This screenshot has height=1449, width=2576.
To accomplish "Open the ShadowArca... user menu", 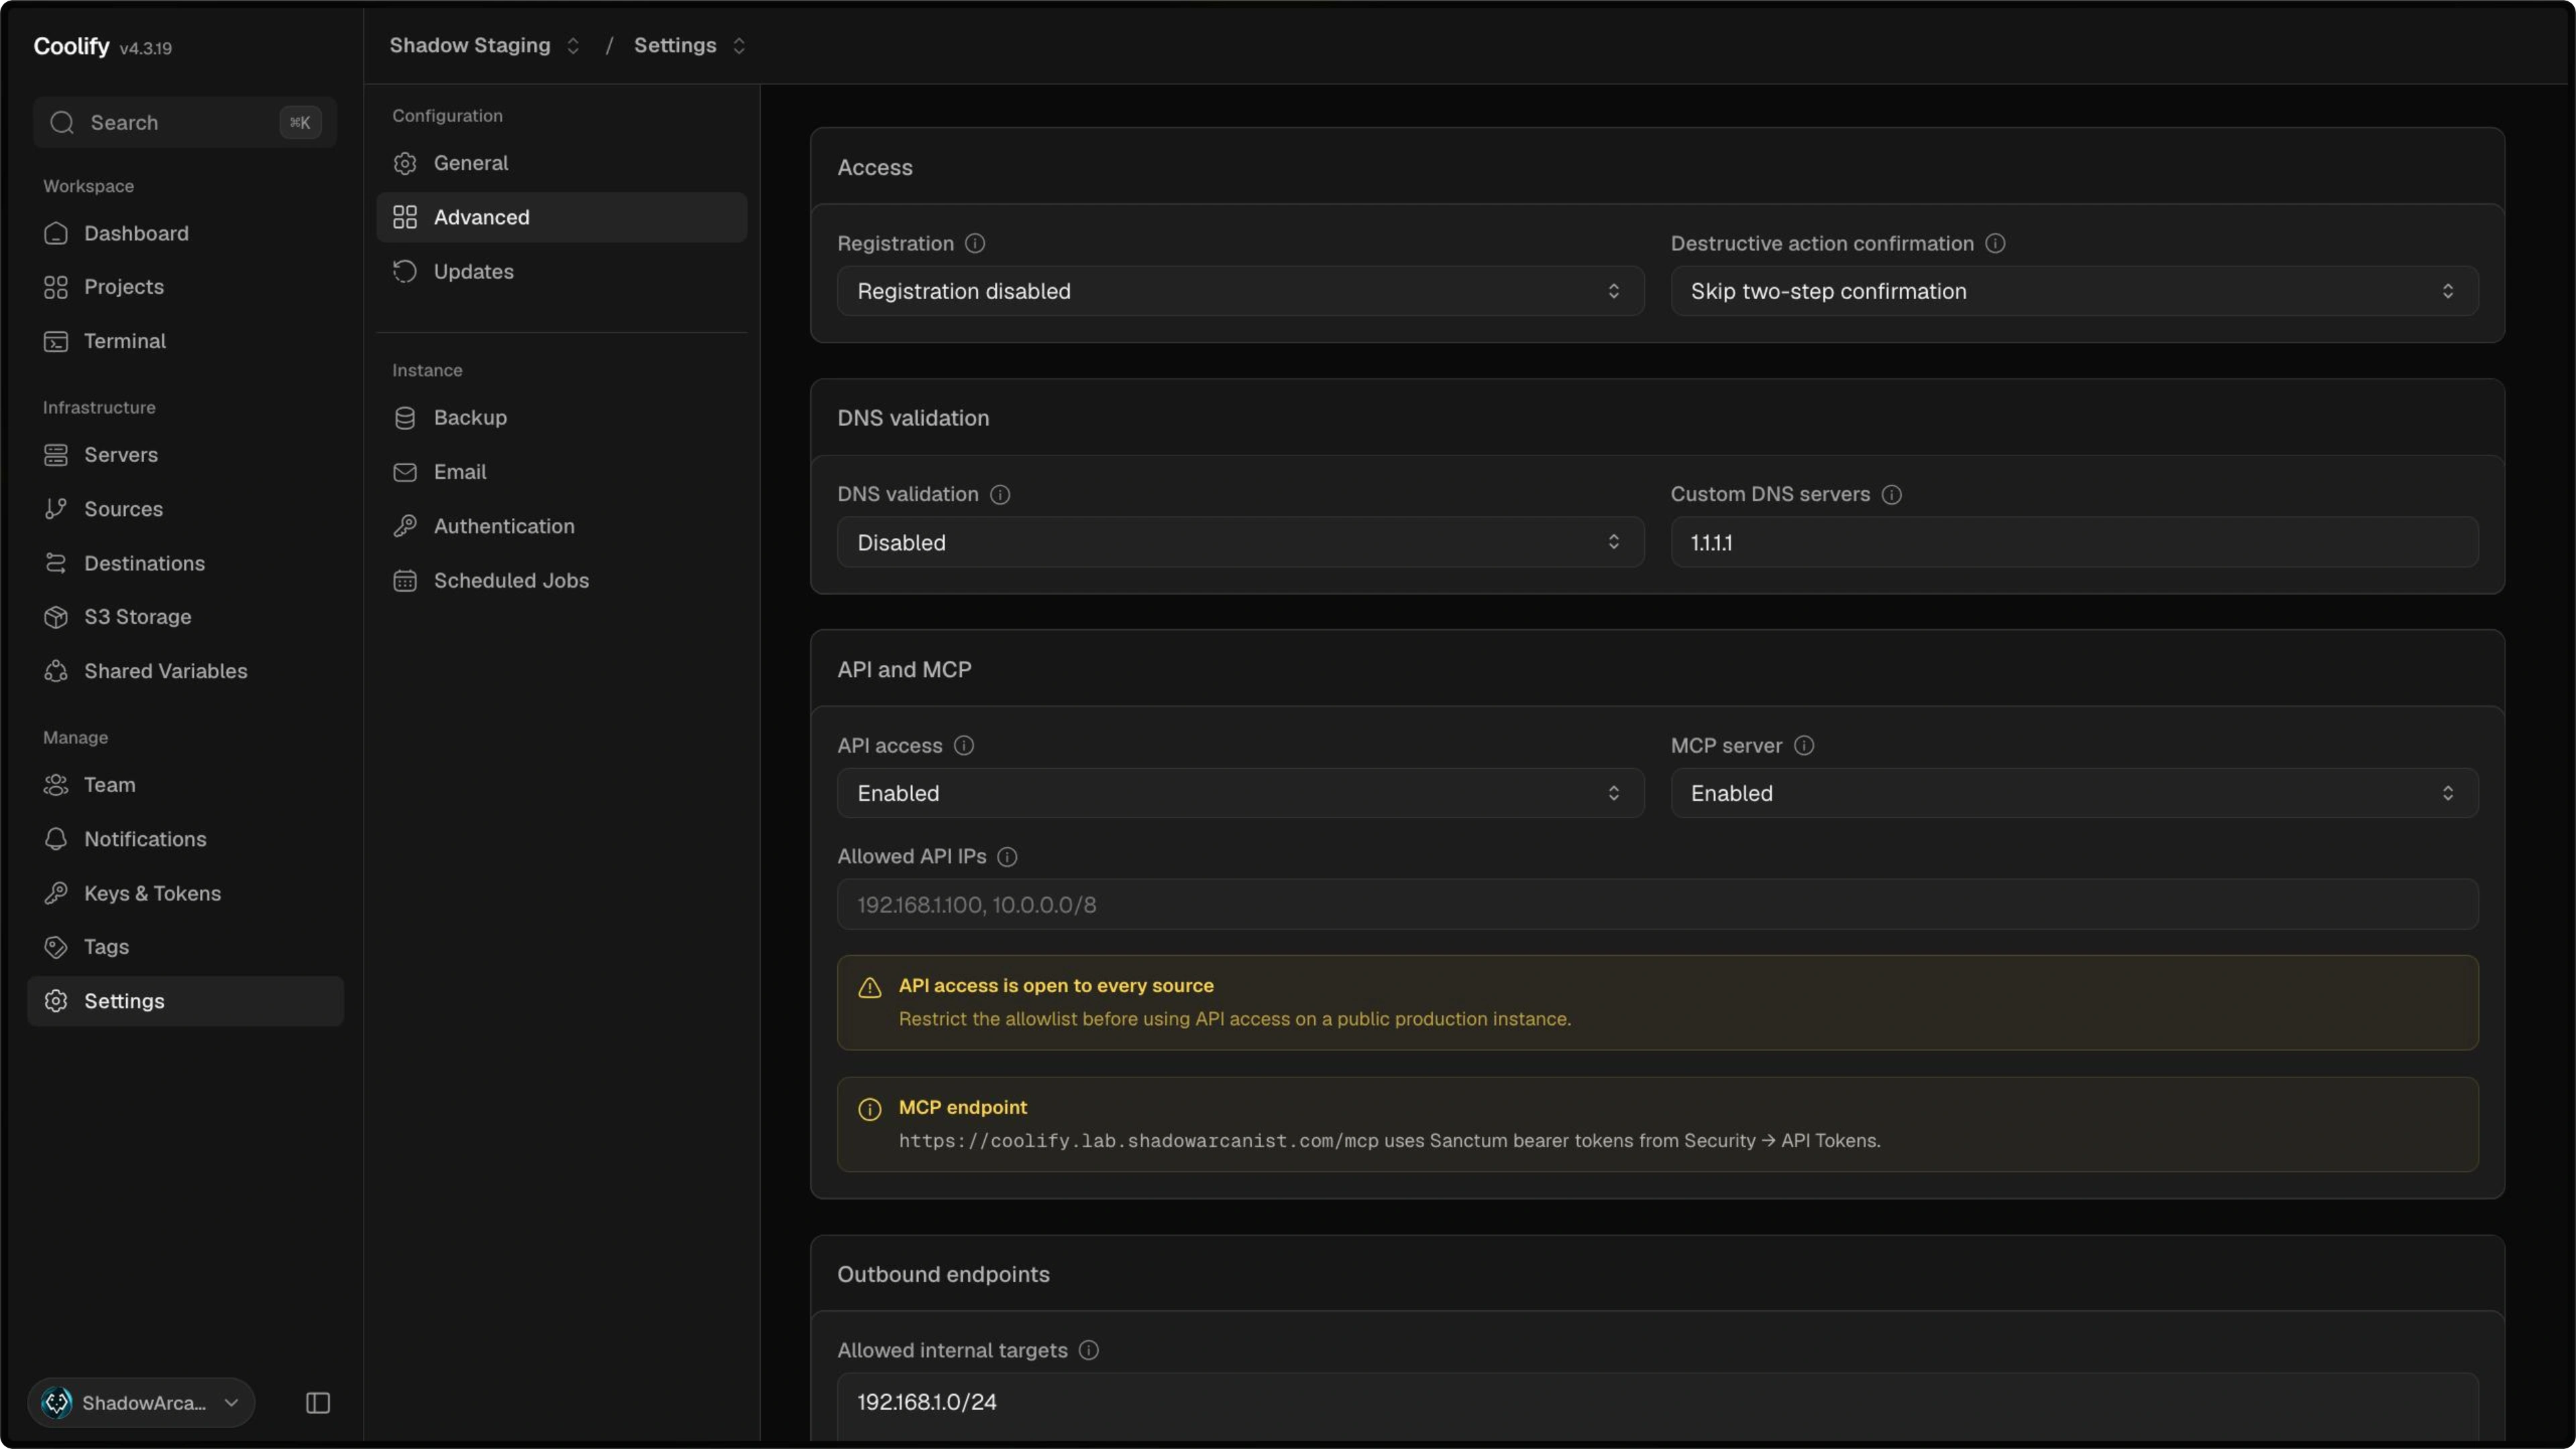I will 141,1402.
